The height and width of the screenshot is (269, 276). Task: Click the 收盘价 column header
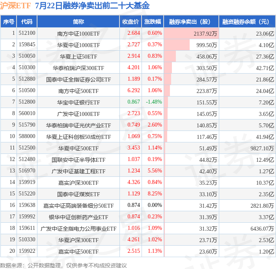[x=131, y=21]
